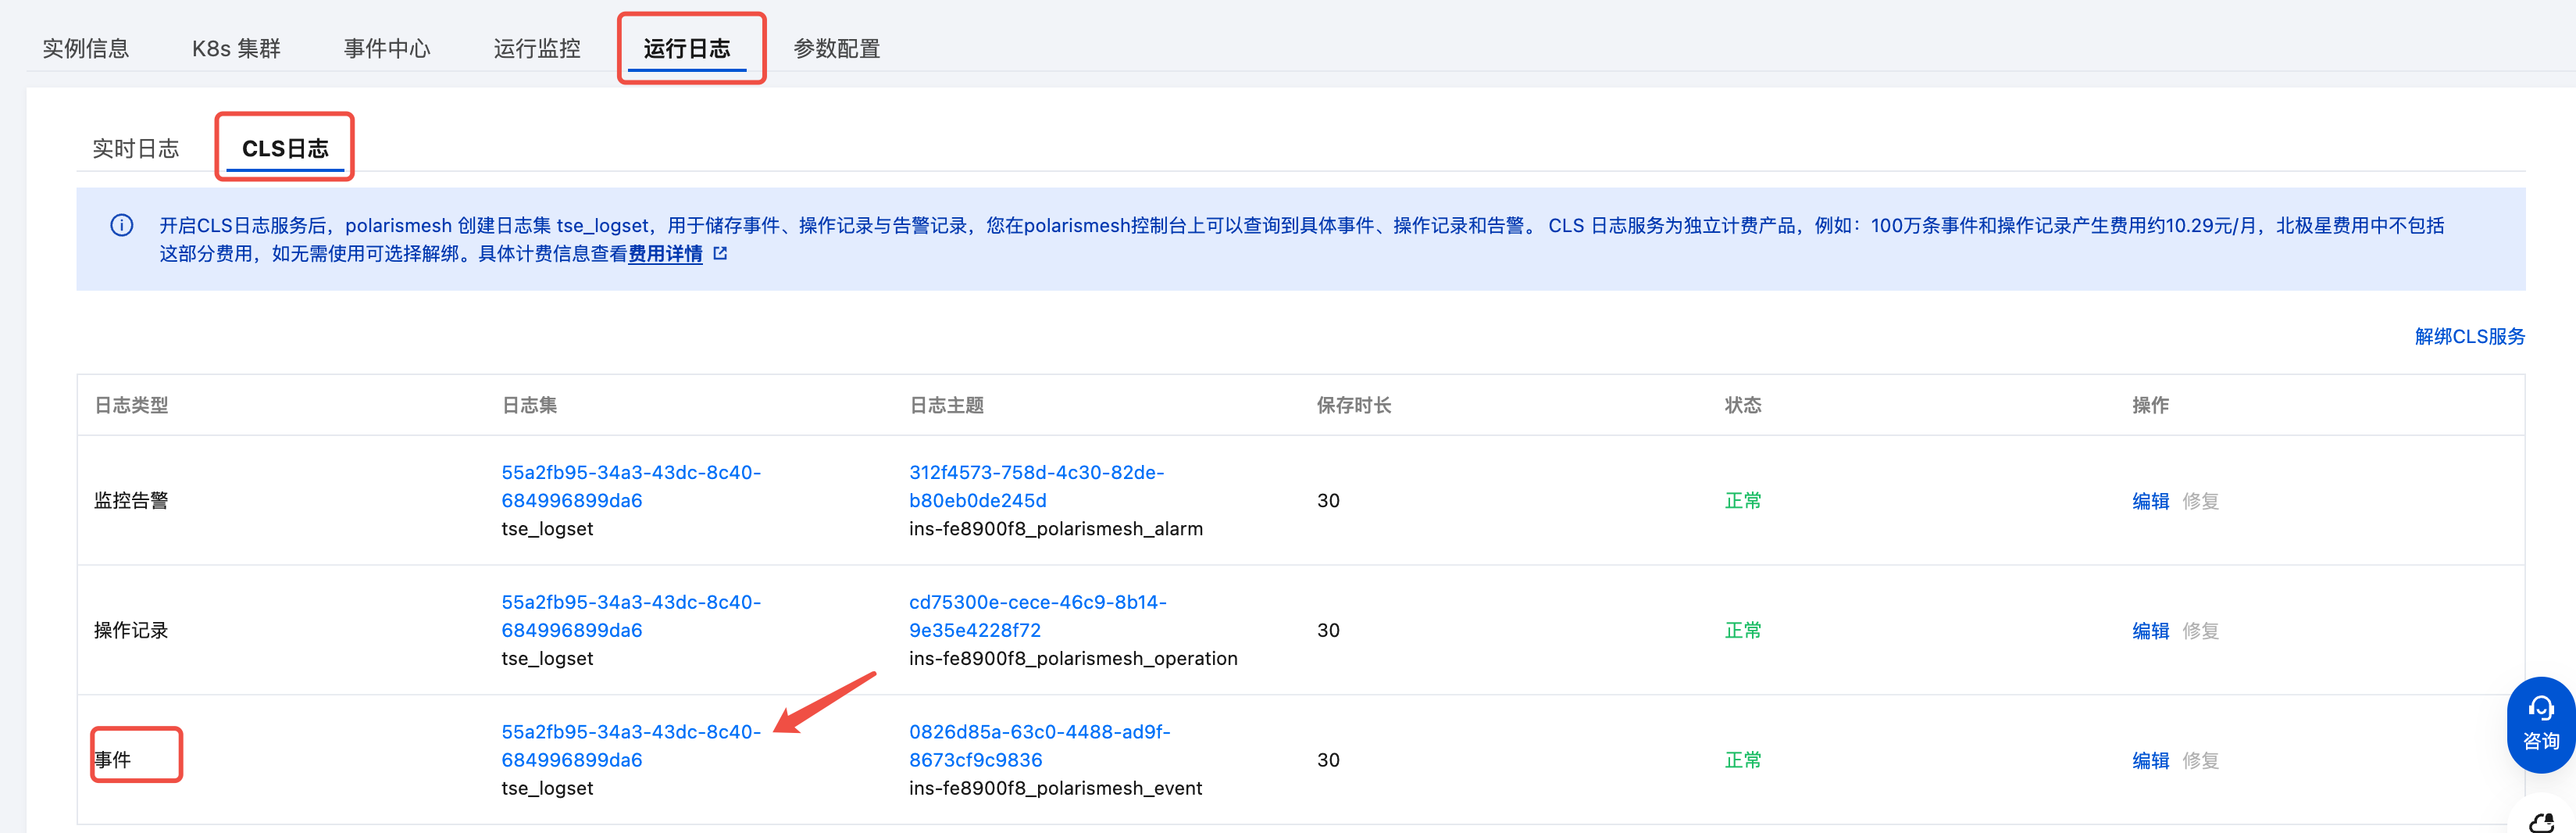Click retention value 30 in 操作记录 row

pyautogui.click(x=1328, y=630)
